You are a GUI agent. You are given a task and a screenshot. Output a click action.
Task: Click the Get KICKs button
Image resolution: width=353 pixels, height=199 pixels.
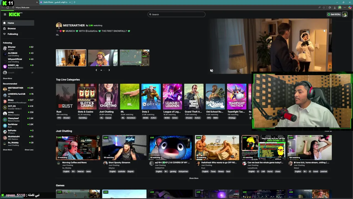click(x=334, y=14)
